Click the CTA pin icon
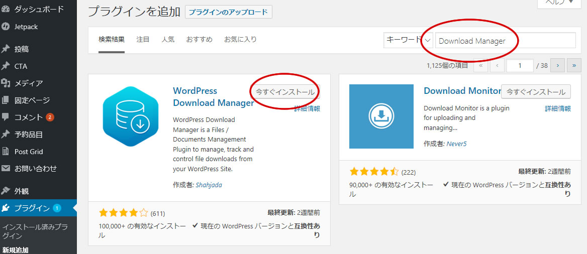 tap(6, 66)
